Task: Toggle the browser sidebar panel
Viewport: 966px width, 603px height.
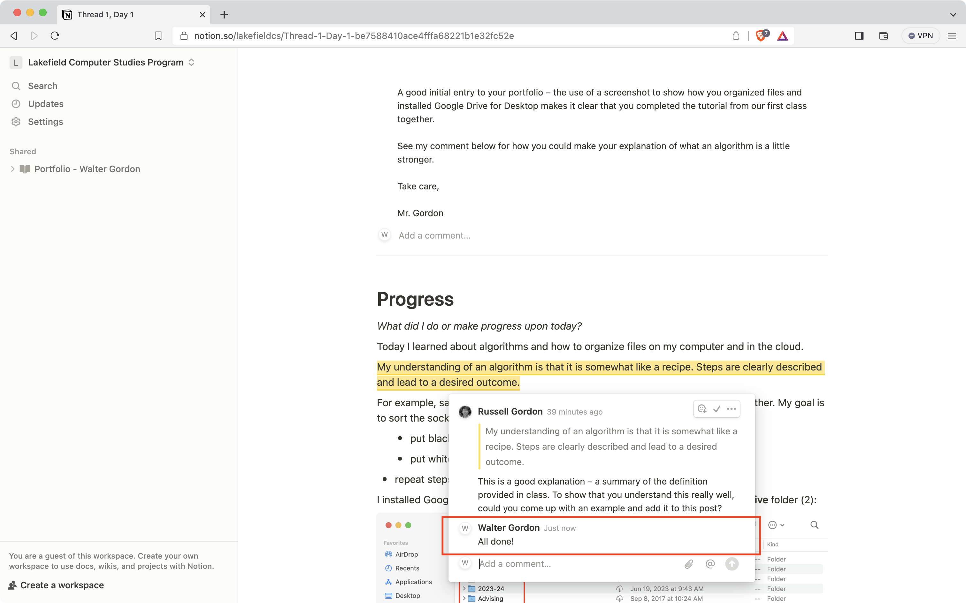Action: (859, 36)
